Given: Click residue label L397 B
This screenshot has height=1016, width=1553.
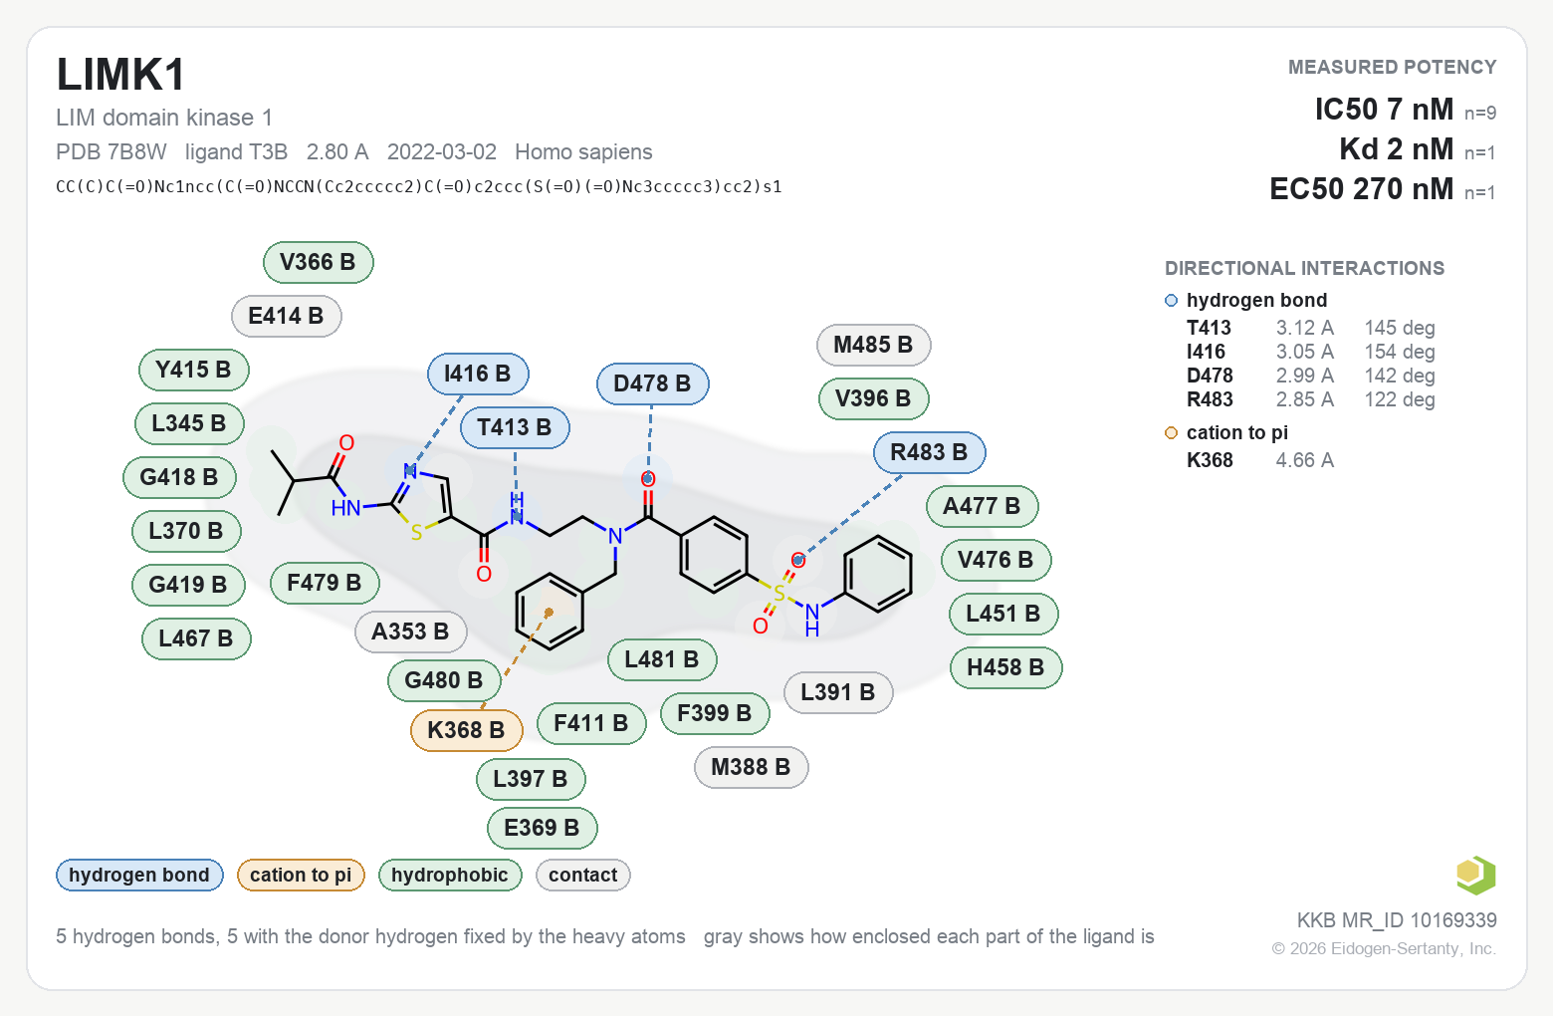Looking at the screenshot, I should 531,780.
